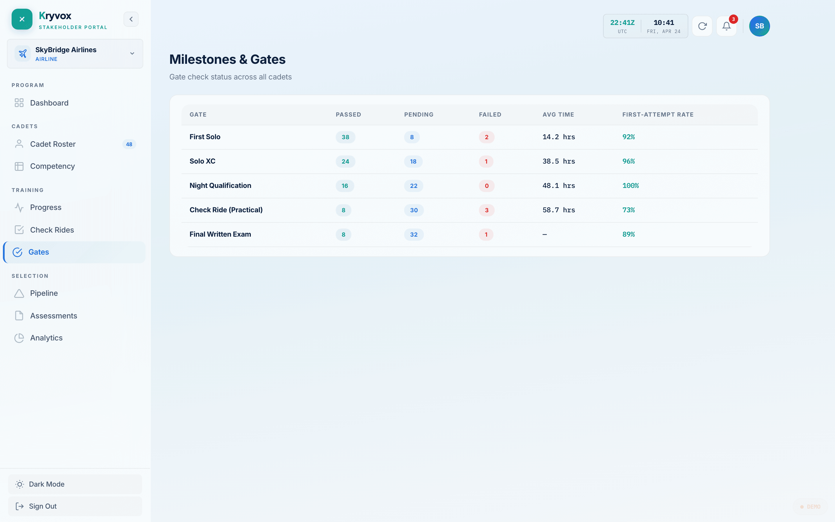
Task: Click failed count 0 for Night Qualification
Action: tap(487, 186)
